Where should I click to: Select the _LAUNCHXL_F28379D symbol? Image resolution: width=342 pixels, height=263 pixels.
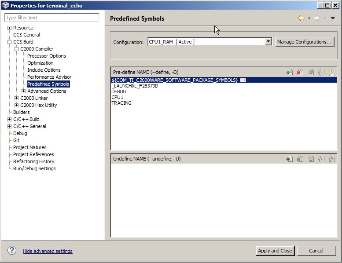(135, 86)
